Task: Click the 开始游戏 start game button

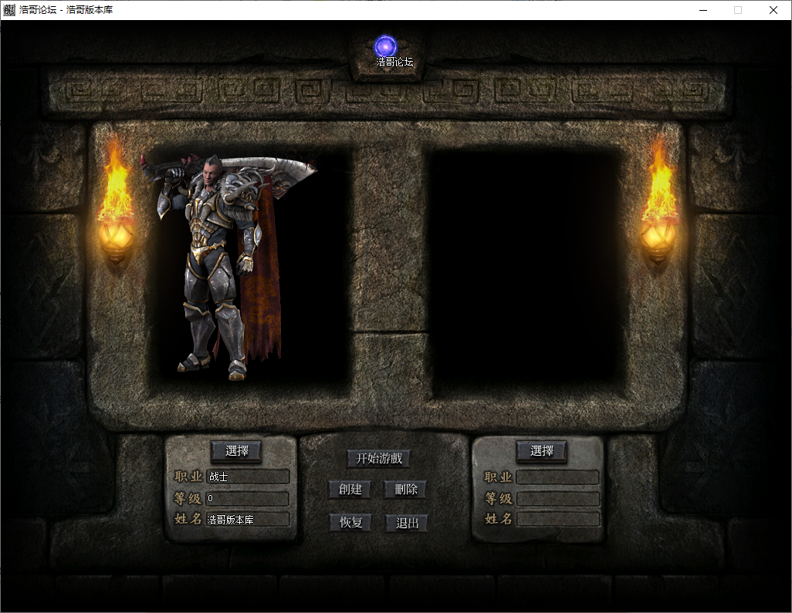Action: [x=378, y=458]
